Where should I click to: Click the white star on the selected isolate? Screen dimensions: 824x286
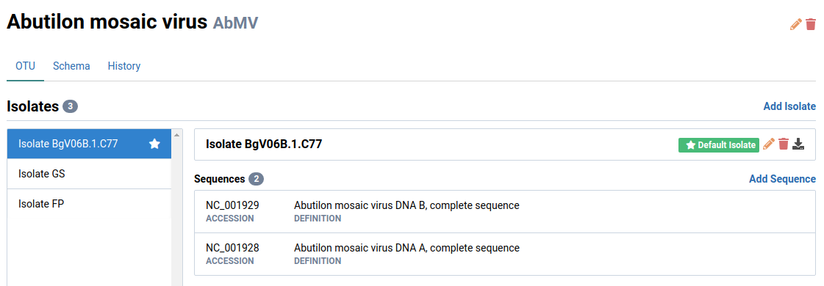(x=154, y=144)
